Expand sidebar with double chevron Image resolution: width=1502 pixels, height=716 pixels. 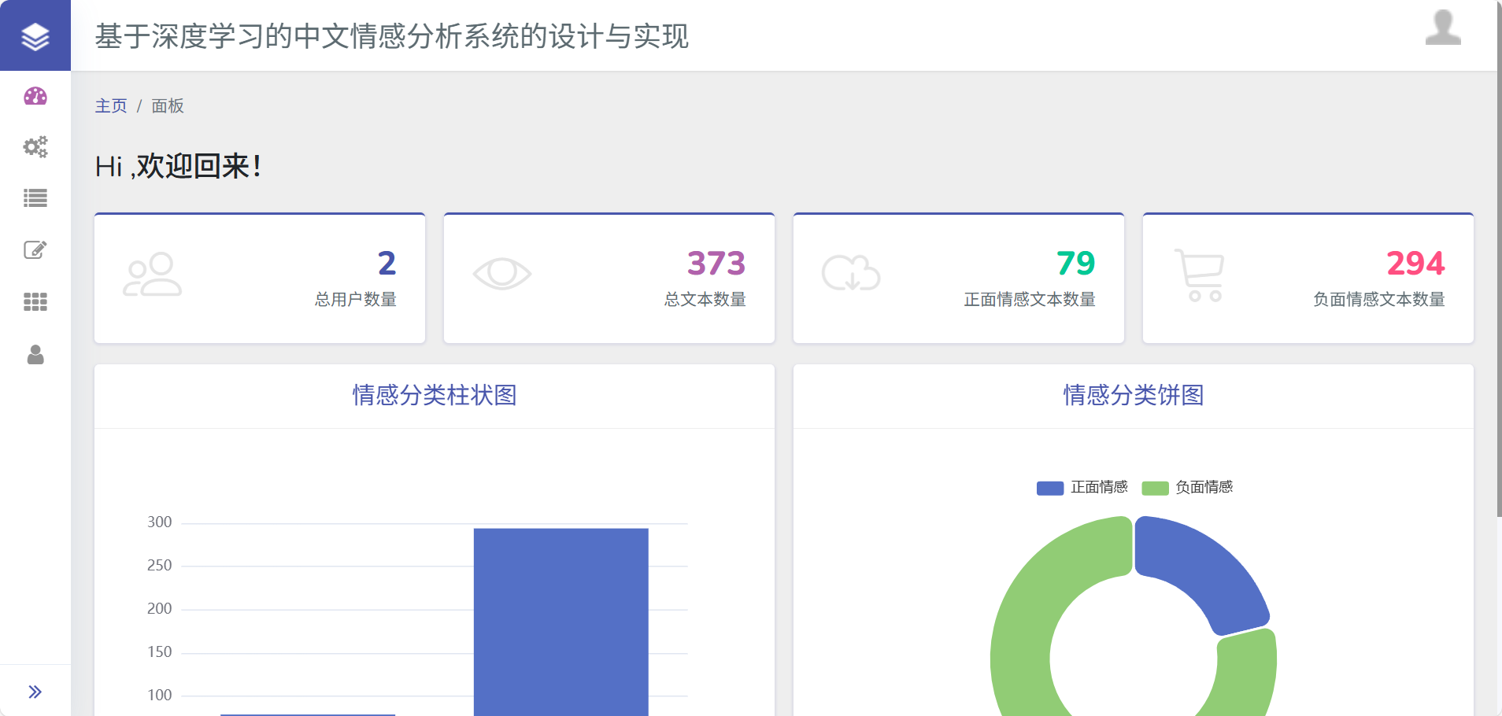[x=35, y=692]
